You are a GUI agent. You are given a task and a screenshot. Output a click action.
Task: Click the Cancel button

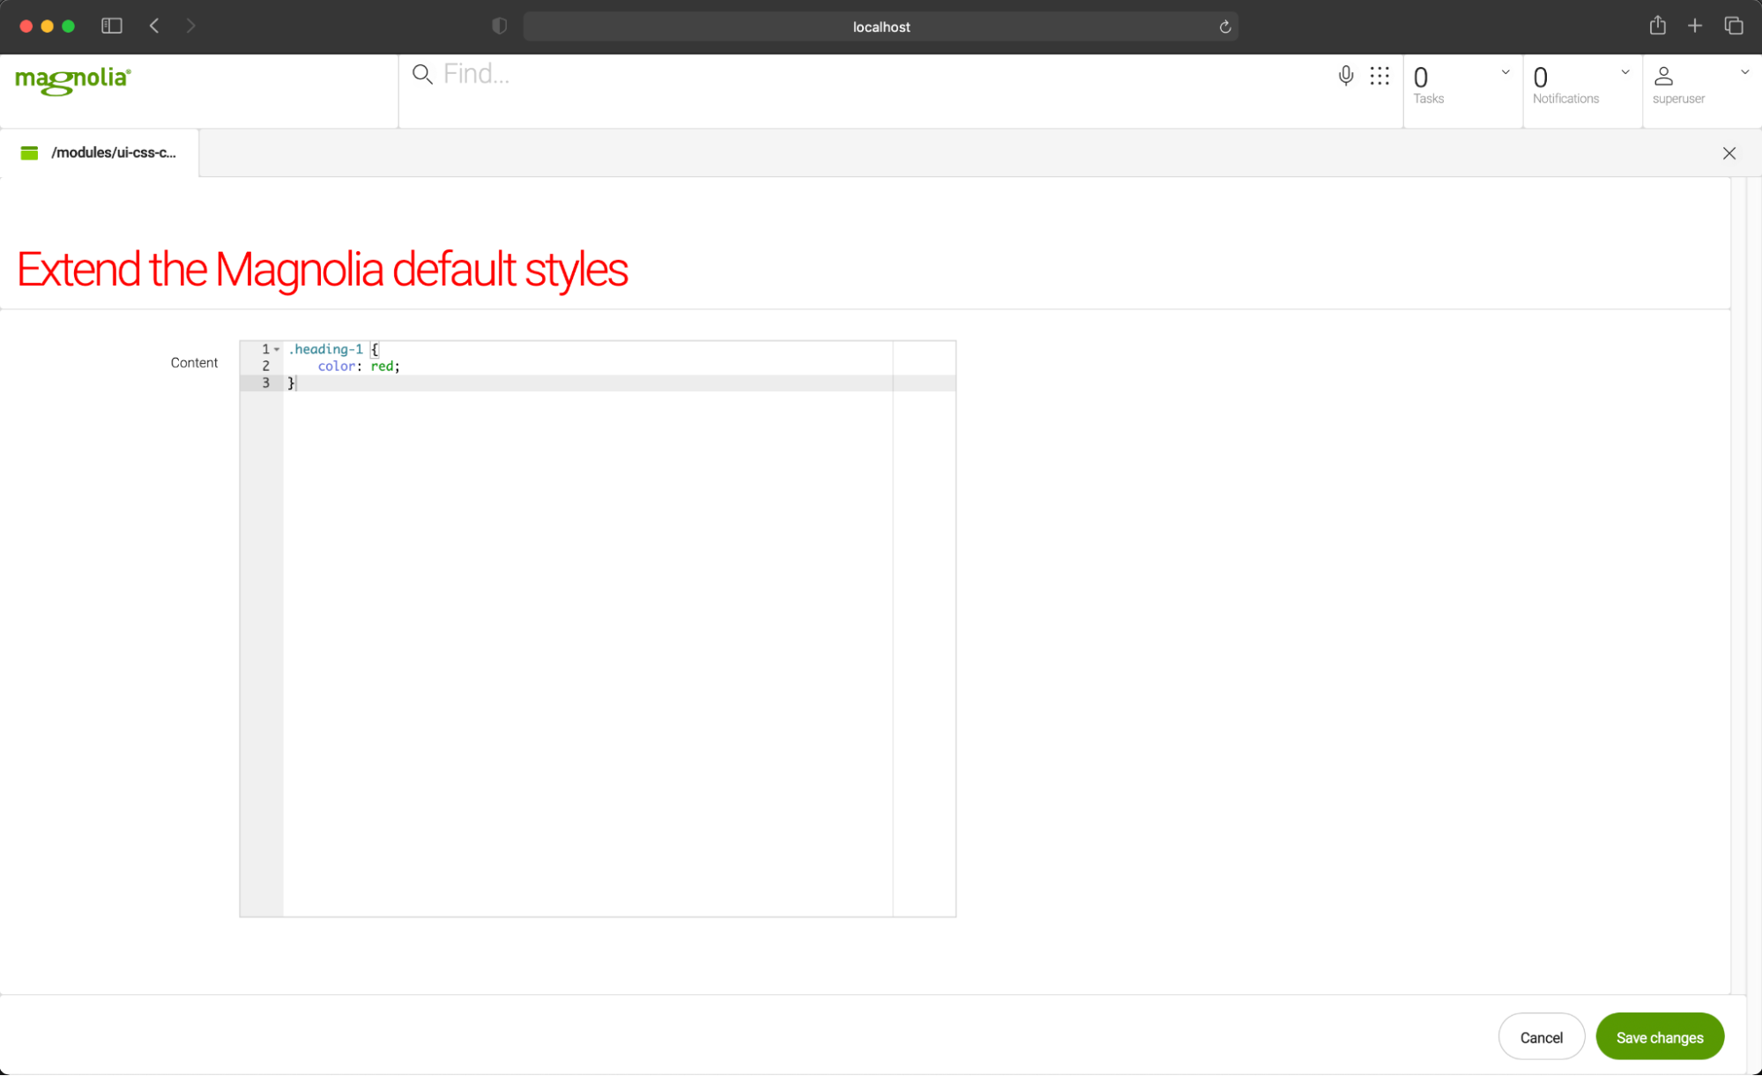point(1541,1036)
